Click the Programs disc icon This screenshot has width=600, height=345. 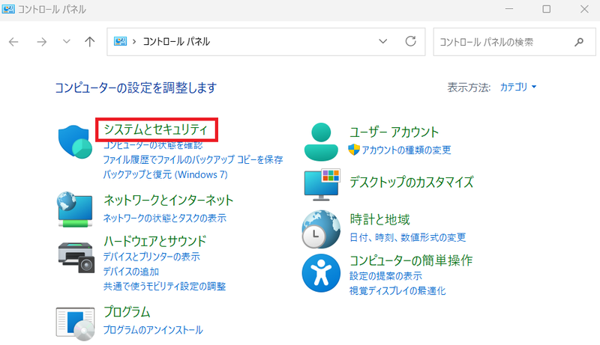pos(75,324)
